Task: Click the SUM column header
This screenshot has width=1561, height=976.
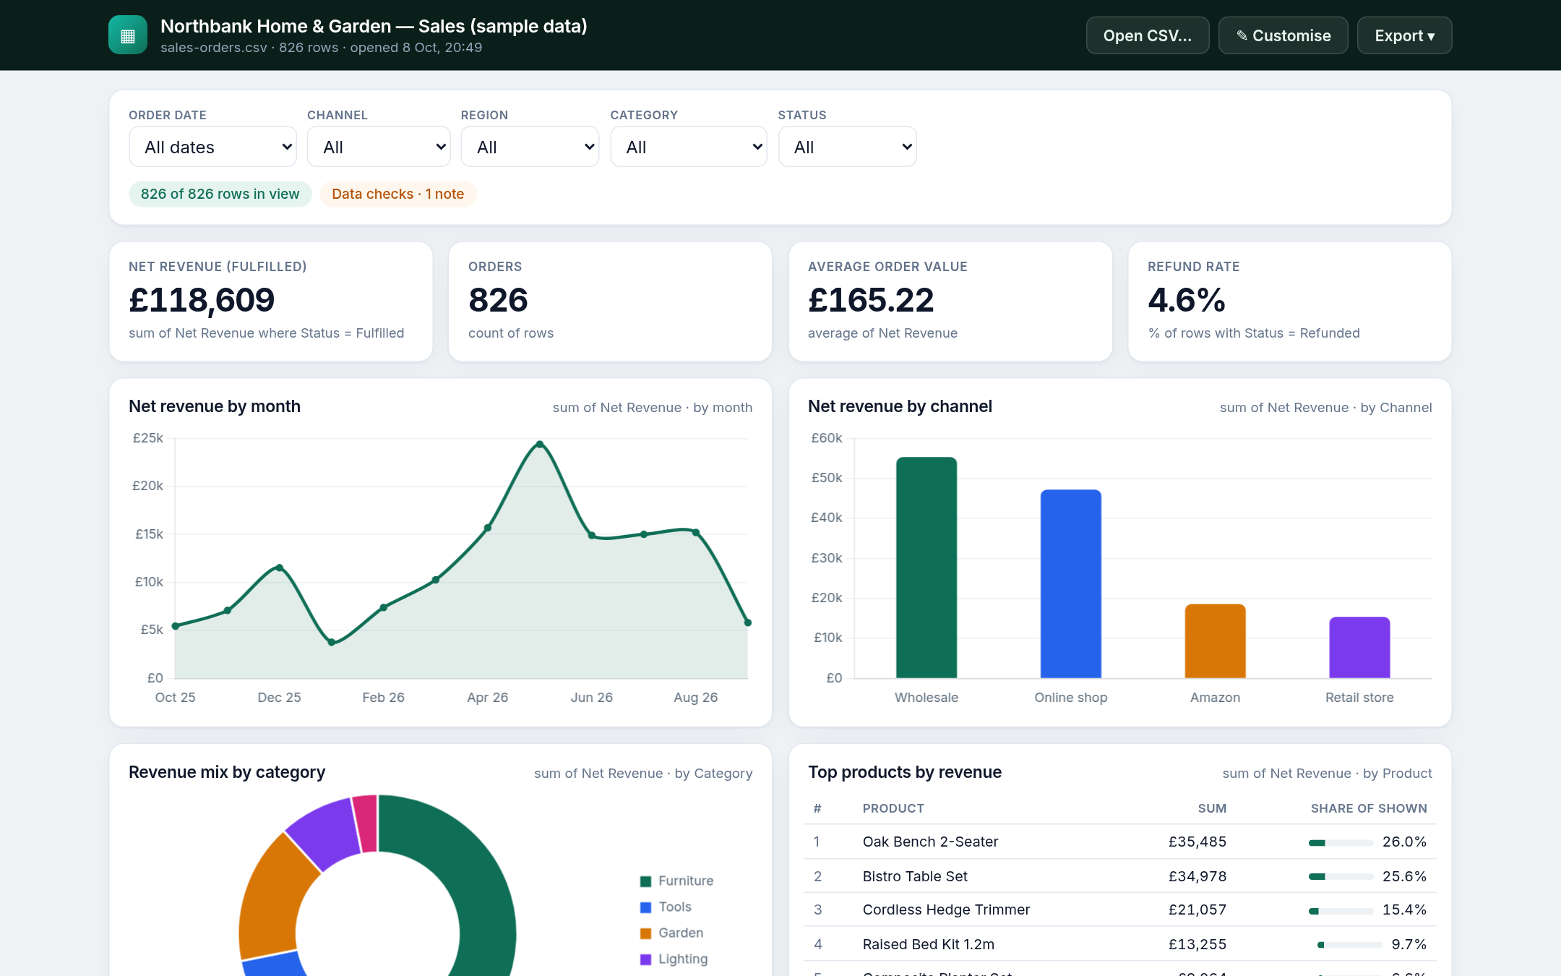Action: point(1212,808)
